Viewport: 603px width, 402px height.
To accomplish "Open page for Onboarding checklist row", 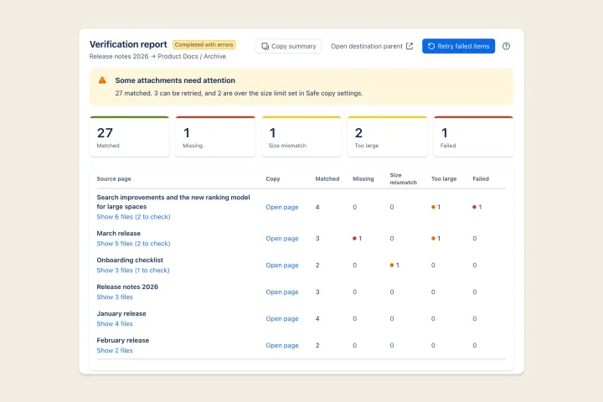I will (x=282, y=265).
